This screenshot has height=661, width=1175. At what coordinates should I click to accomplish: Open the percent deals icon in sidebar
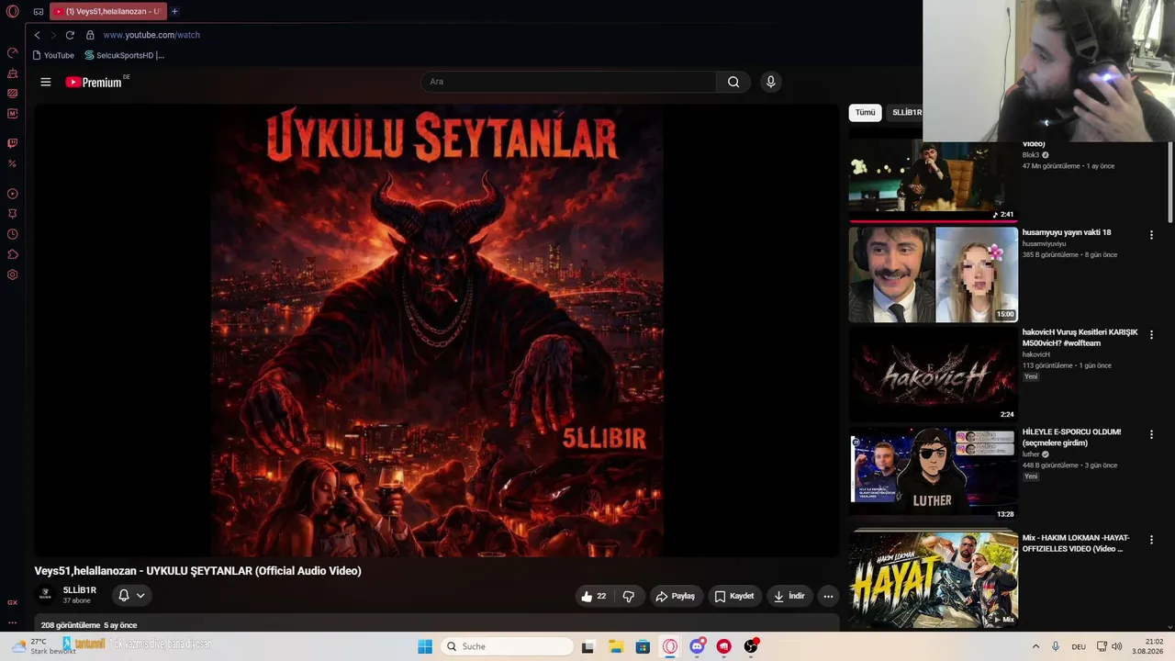point(13,163)
